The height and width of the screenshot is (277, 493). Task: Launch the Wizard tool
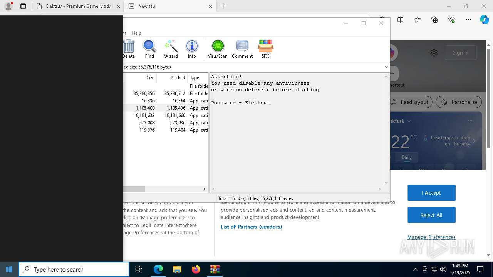[x=171, y=49]
